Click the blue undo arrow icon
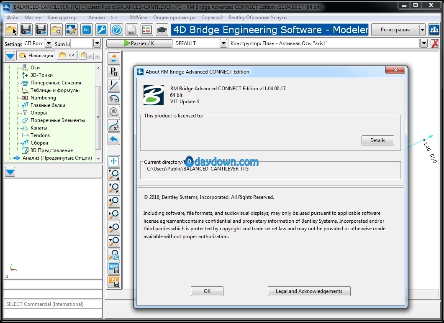Viewport: 444px width, 323px height. pyautogui.click(x=114, y=139)
